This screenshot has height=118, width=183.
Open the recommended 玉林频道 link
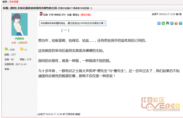tap(14, 2)
